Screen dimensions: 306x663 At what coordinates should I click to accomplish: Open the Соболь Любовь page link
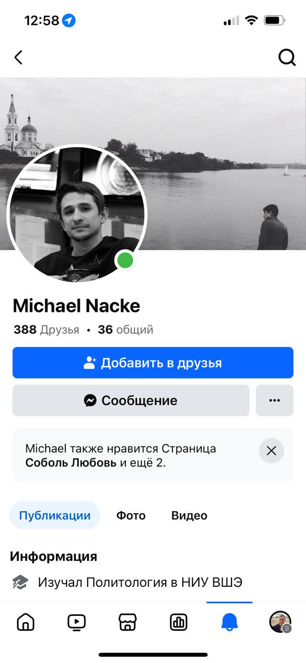(x=71, y=463)
